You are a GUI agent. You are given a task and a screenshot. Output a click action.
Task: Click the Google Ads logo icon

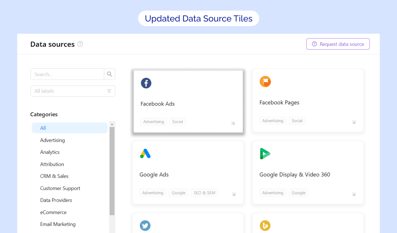click(145, 154)
